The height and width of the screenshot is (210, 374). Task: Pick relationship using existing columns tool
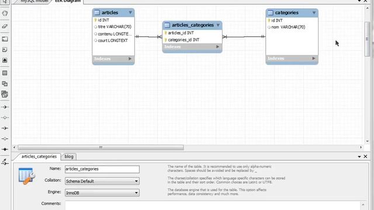pyautogui.click(x=5, y=162)
